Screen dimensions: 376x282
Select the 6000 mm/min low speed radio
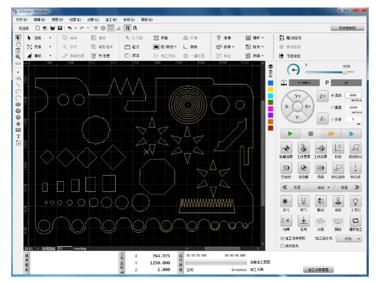coord(332,95)
